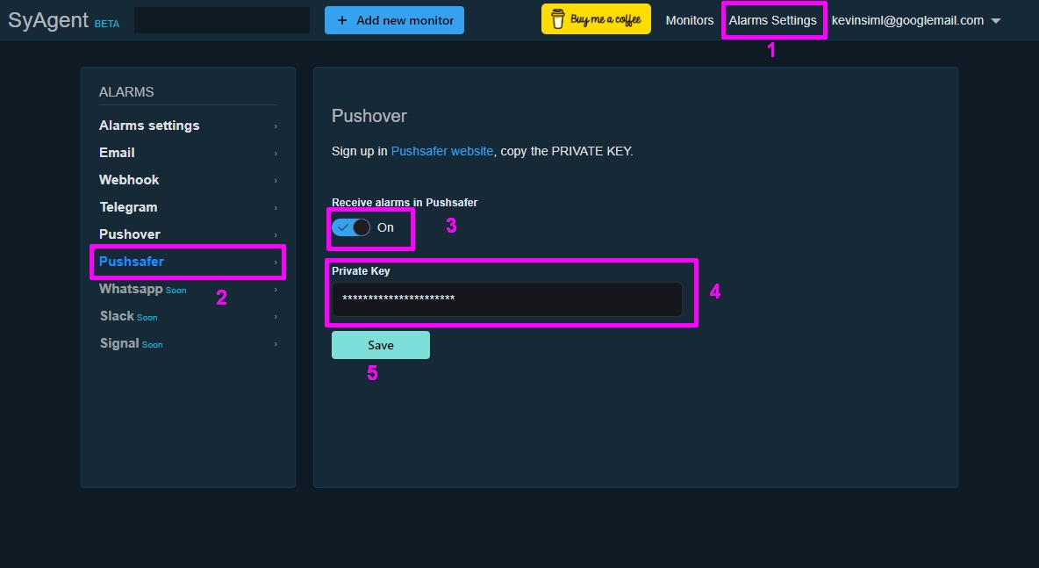Click the plus icon in Add new monitor
The width and height of the screenshot is (1039, 568).
pyautogui.click(x=342, y=20)
